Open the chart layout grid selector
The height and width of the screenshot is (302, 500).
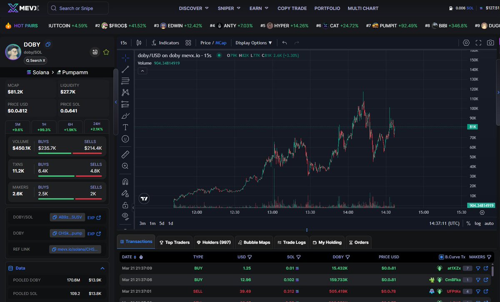pyautogui.click(x=188, y=43)
